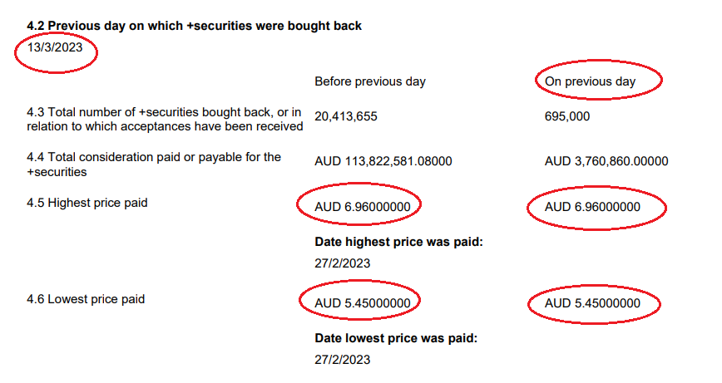Image resolution: width=722 pixels, height=383 pixels.
Task: Click the 4.6 Lowest price paid label
Action: [x=86, y=299]
